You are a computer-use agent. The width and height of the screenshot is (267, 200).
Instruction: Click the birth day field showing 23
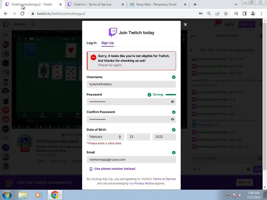click(x=138, y=137)
